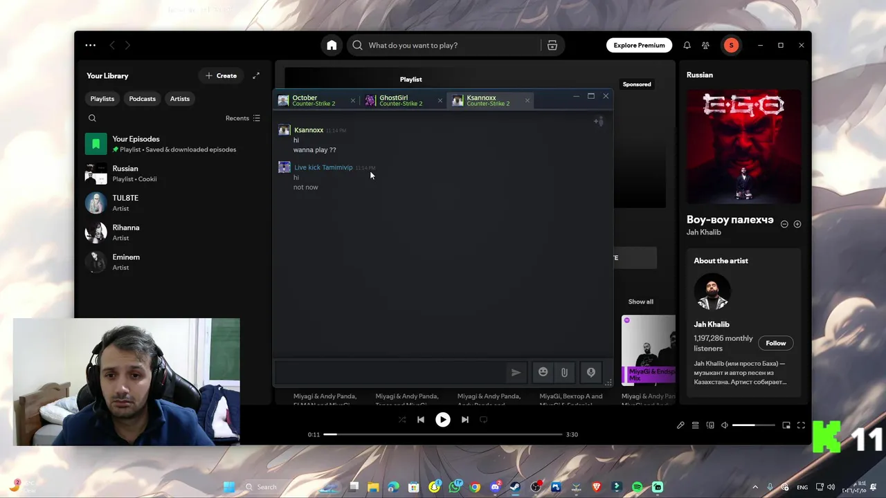This screenshot has height=498, width=886.
Task: Hide this song minus icon
Action: 784,224
